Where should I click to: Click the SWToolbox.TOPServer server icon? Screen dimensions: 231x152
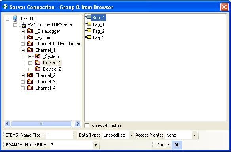point(23,25)
